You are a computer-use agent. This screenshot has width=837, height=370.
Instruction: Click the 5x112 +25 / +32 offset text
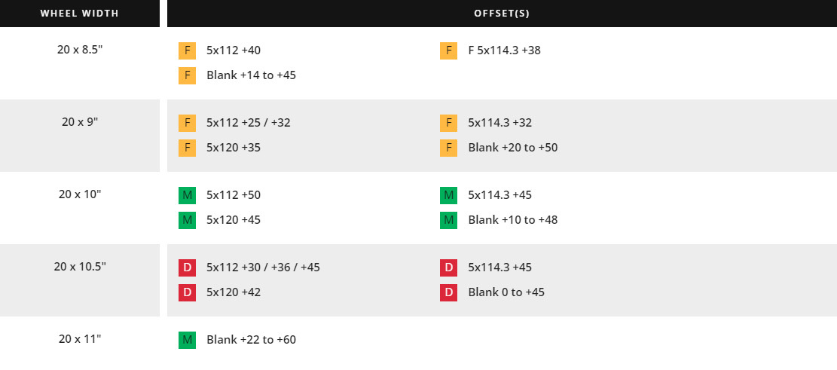[x=249, y=123]
